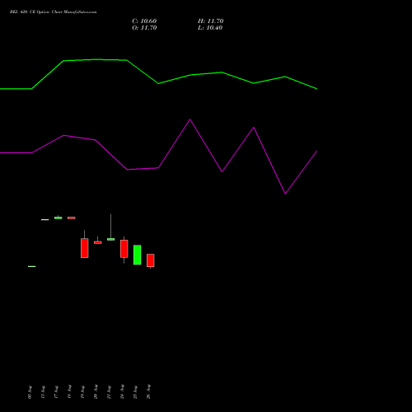Click the red candlestick for 24 Aug
412x412 pixels.
pyautogui.click(x=124, y=249)
